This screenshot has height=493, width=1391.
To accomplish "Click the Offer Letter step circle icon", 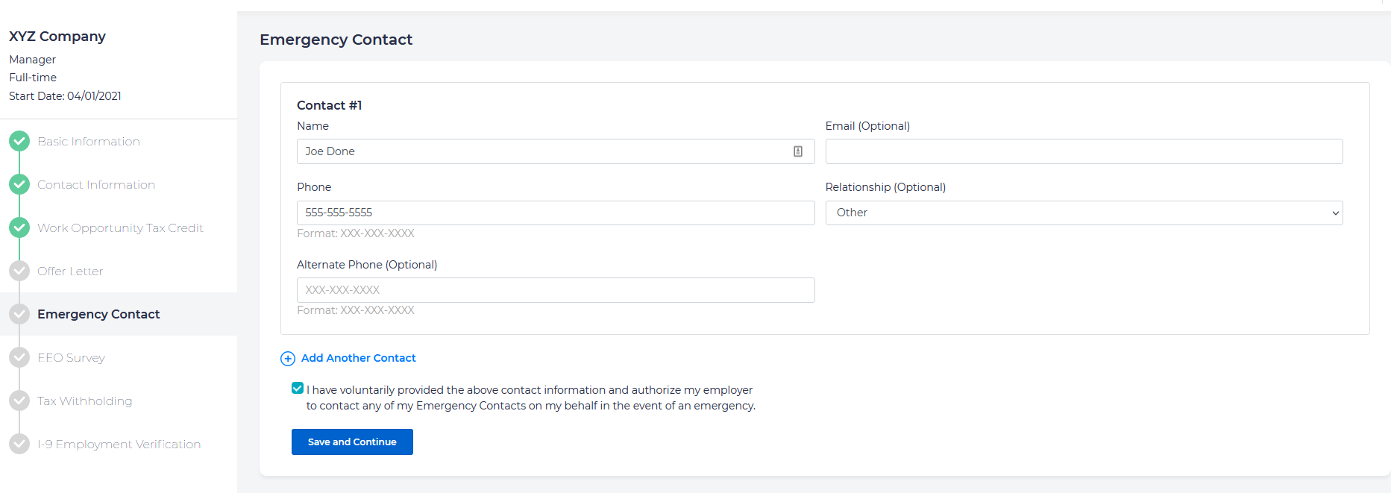I will tap(19, 271).
